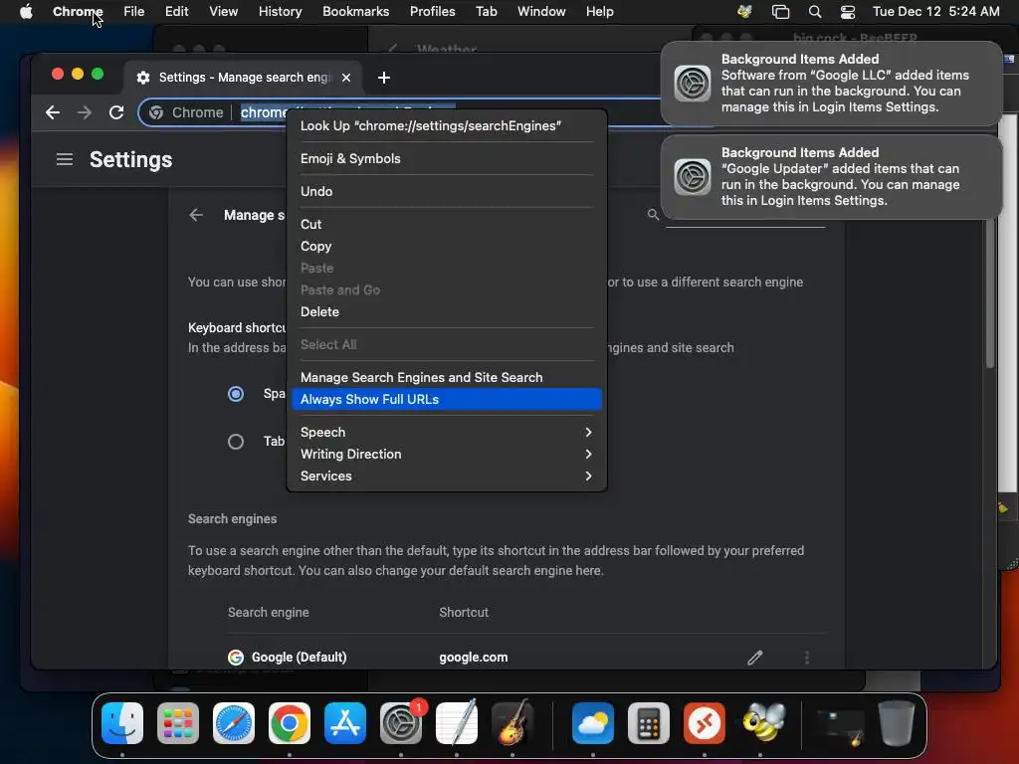
Task: Select Copy in the context menu
Action: point(447,247)
